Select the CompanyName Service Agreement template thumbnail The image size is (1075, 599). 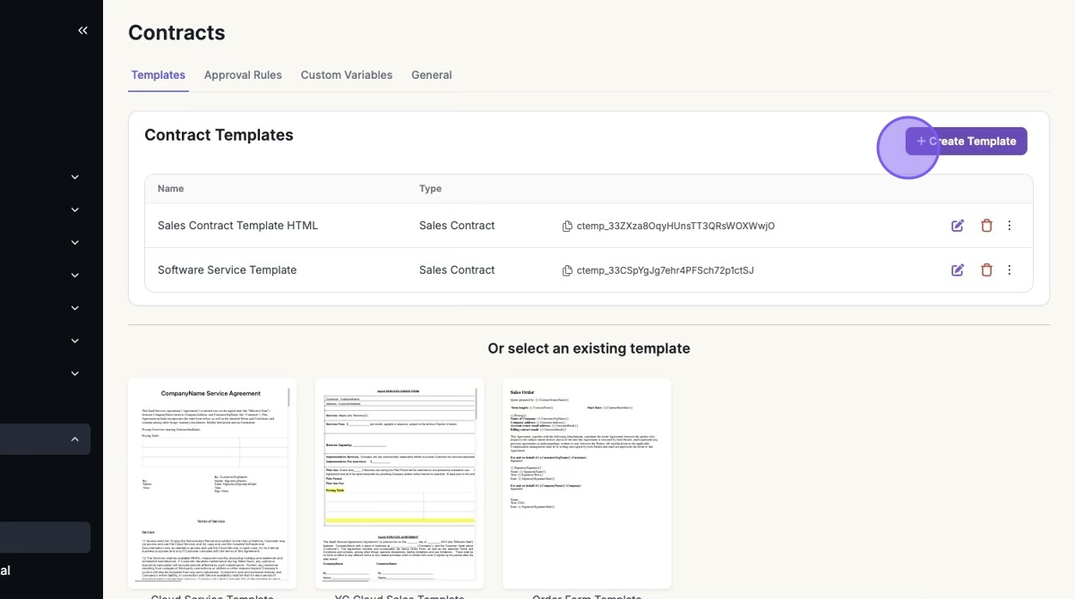click(211, 483)
